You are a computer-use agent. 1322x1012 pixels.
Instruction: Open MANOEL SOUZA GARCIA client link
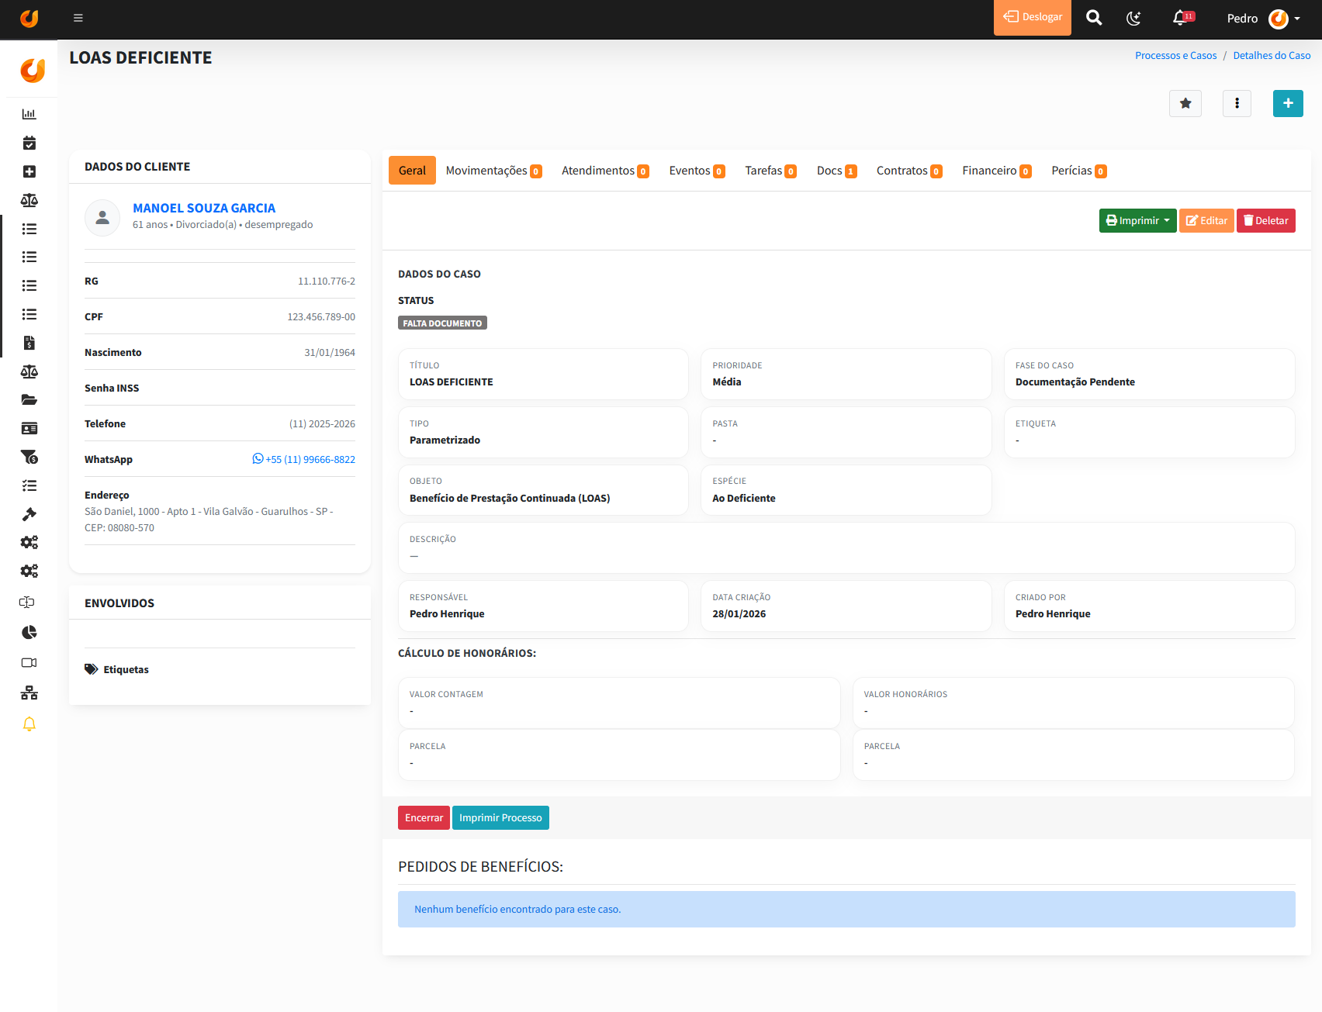coord(204,208)
